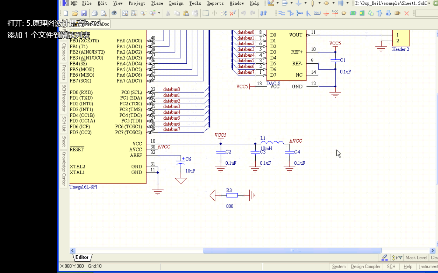Open Print Preview icon

(x=104, y=13)
